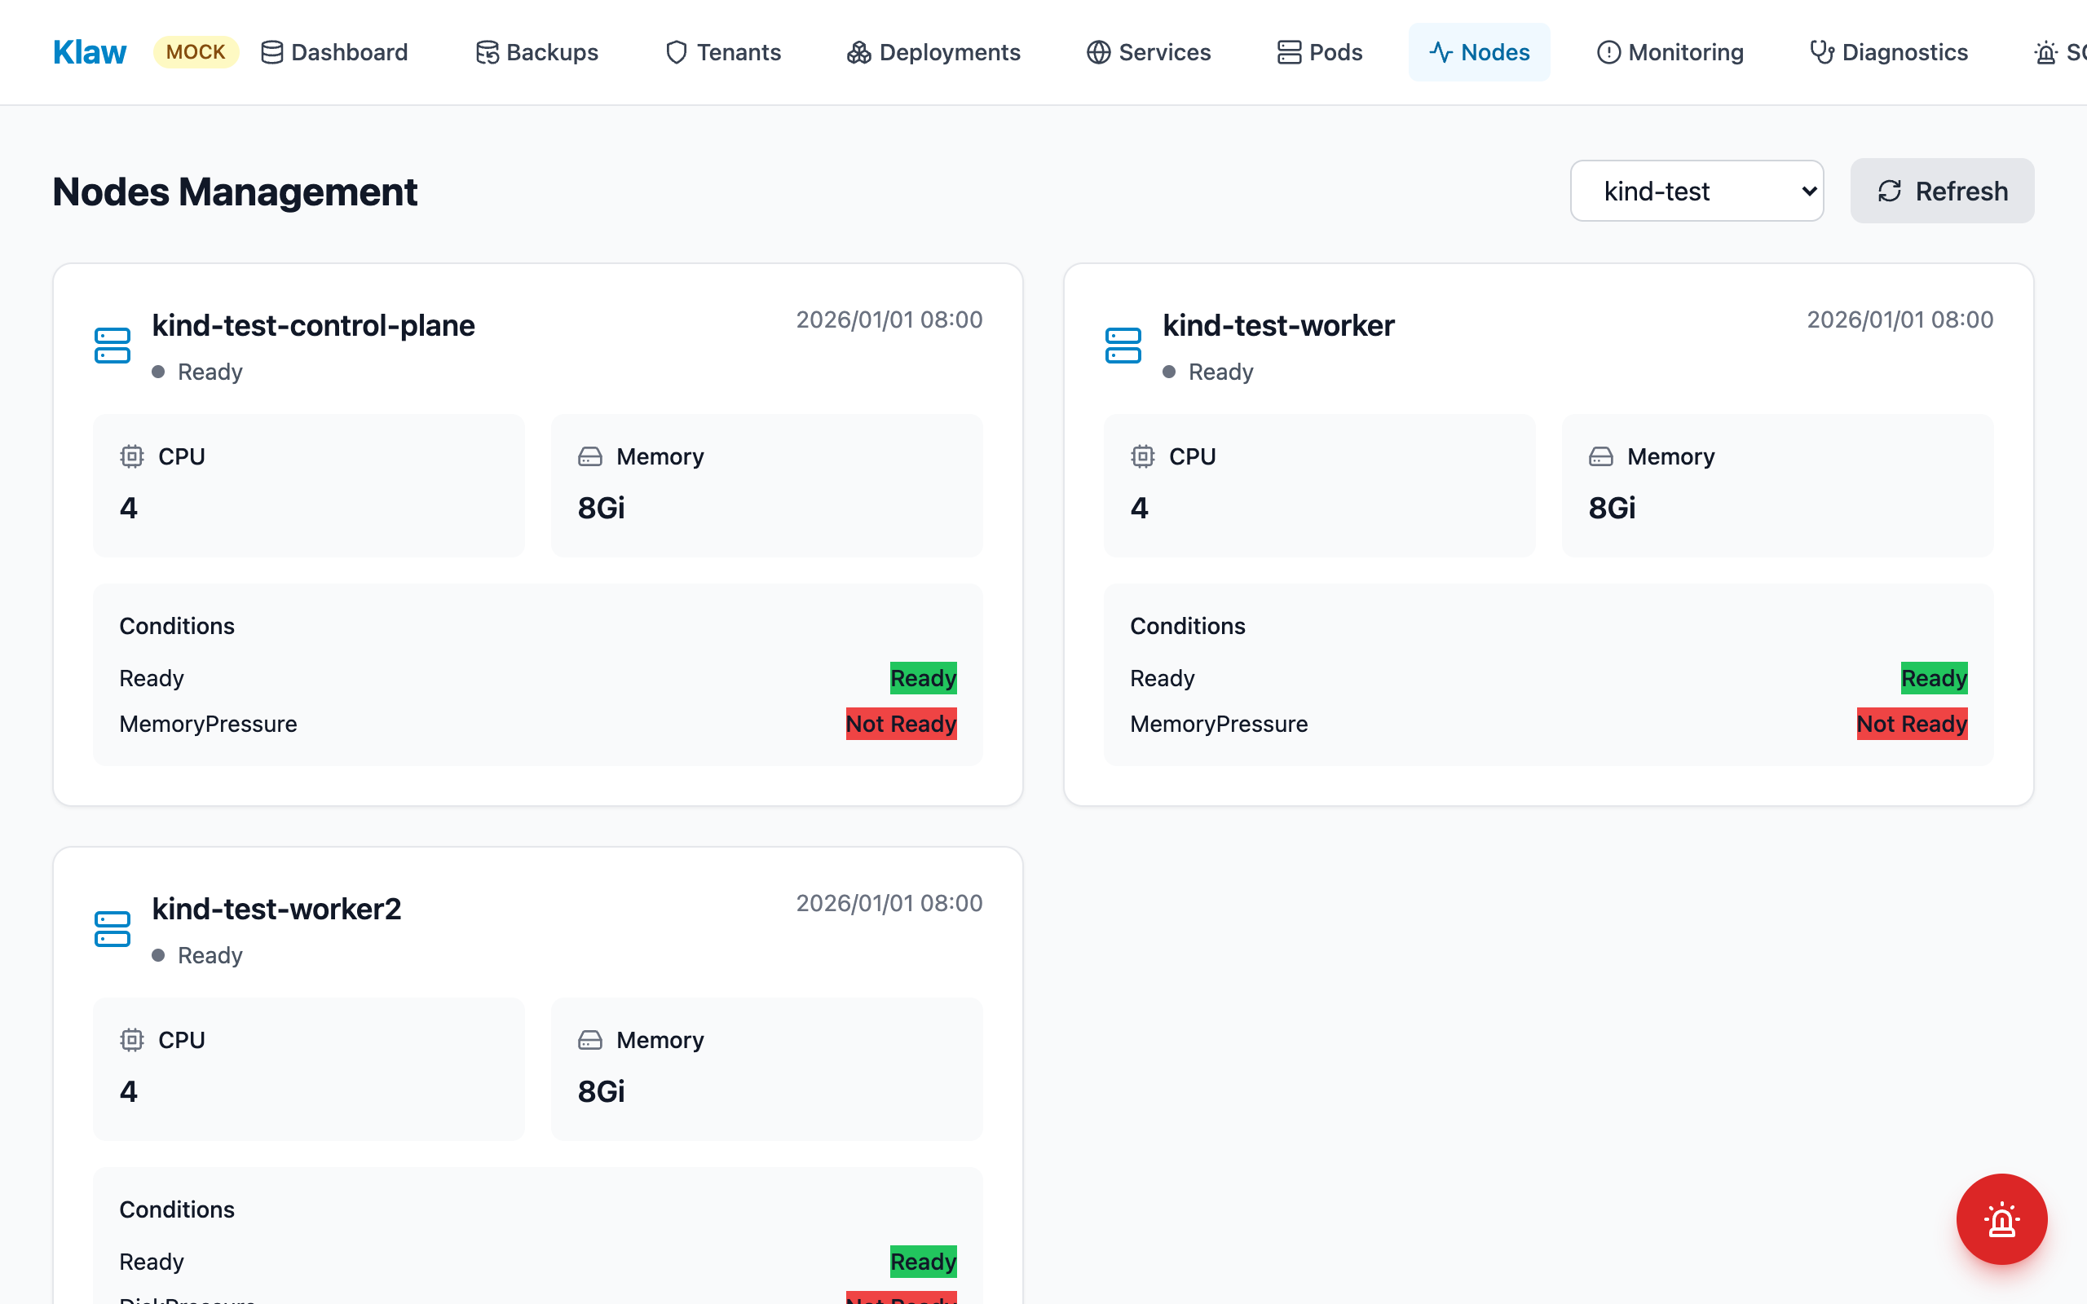2087x1304 pixels.
Task: Select the kind-test-worker2 node name
Action: [x=277, y=909]
